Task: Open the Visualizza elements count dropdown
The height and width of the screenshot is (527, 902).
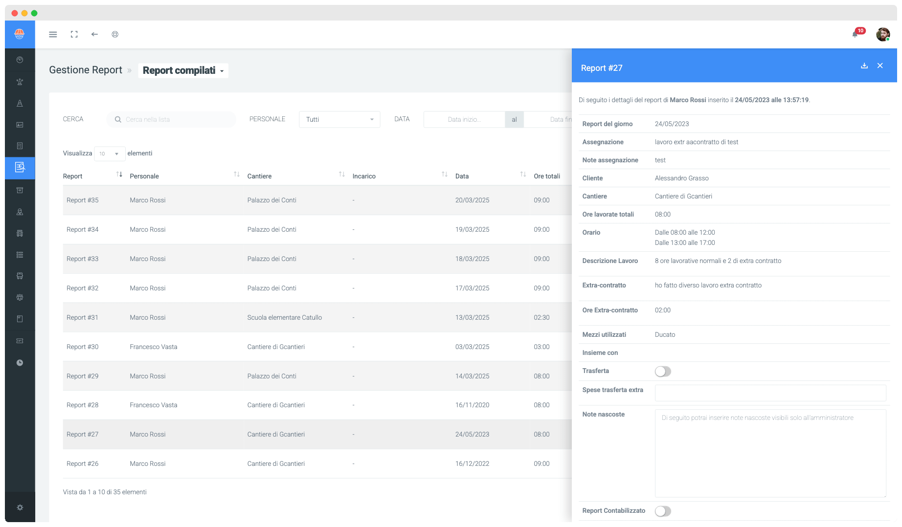Action: point(110,154)
